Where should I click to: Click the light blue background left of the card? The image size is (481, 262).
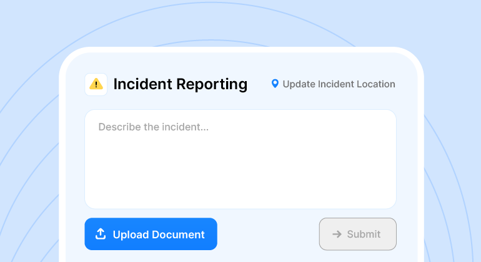coord(28,156)
